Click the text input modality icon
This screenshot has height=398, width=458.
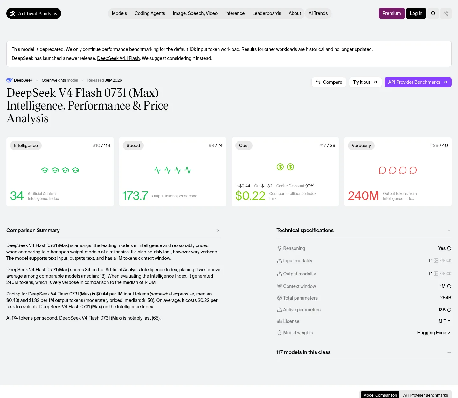430,260
